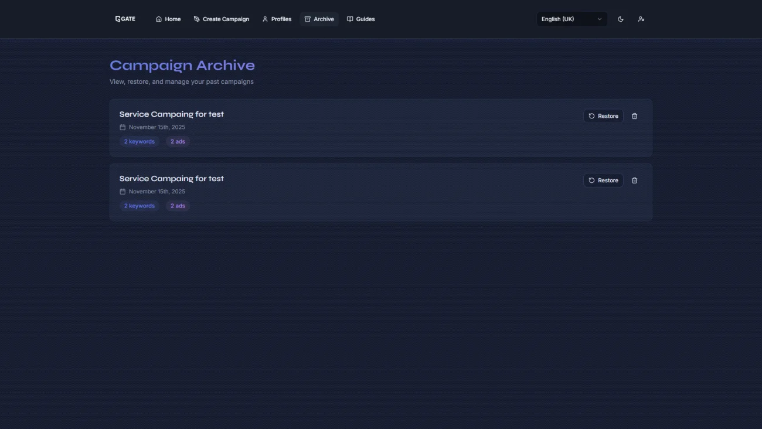The image size is (762, 429).
Task: Click the Profiles person icon
Action: pyautogui.click(x=264, y=19)
